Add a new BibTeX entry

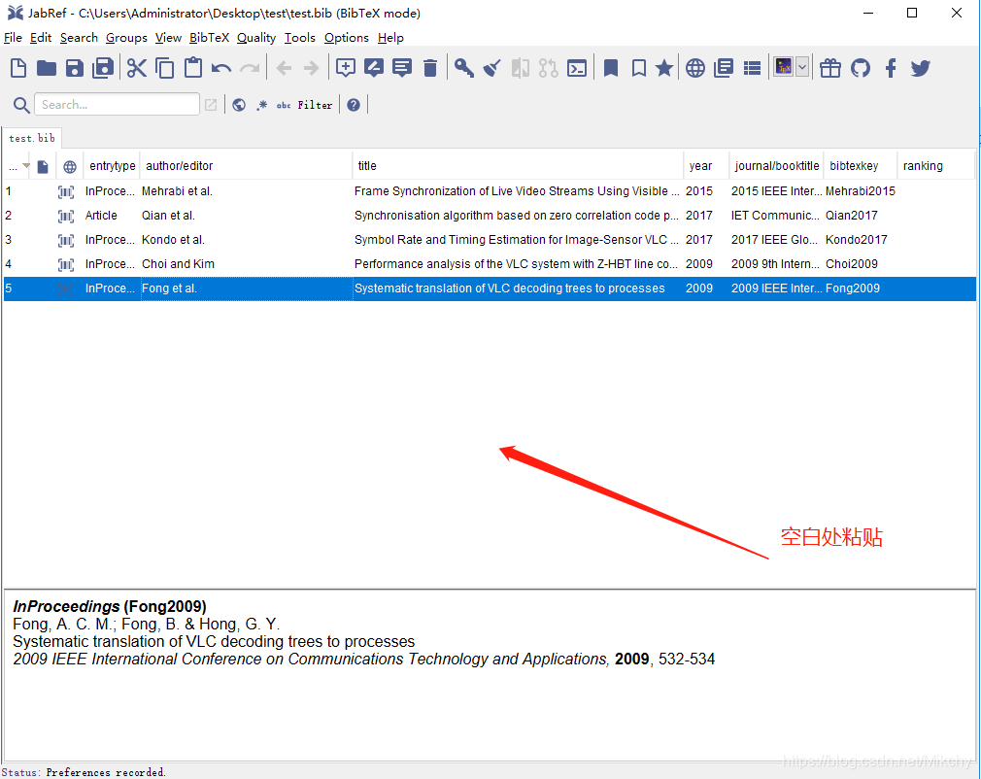pos(346,68)
